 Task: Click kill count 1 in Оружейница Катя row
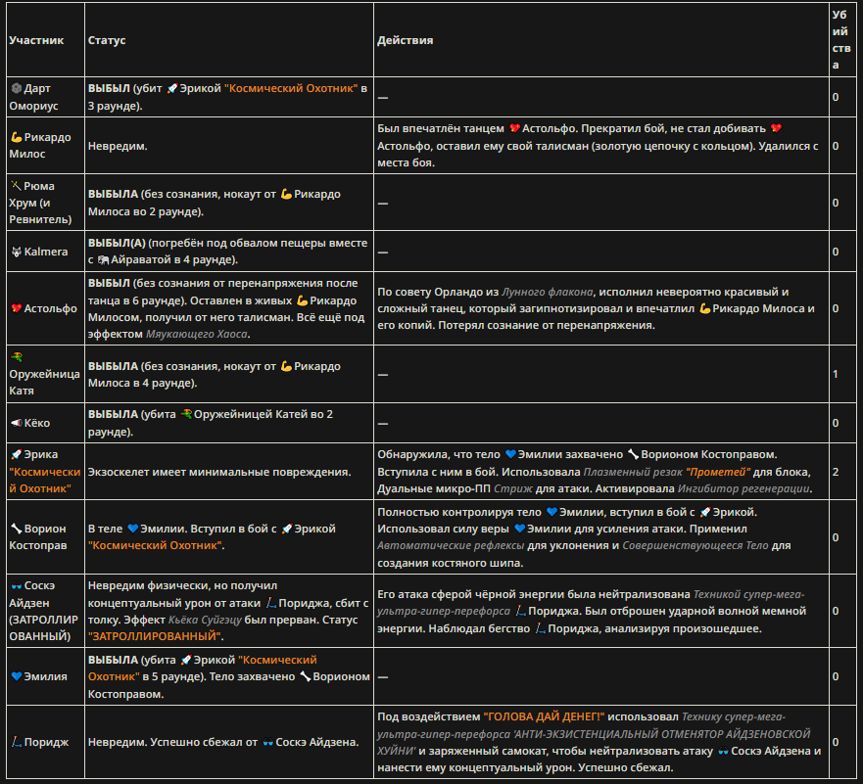(836, 375)
